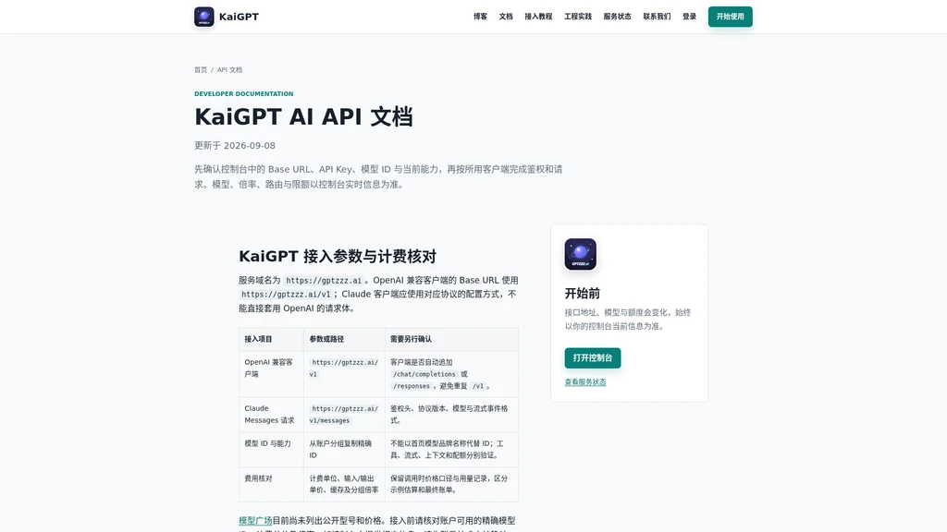Click the 保留调用时价格口径 table cell

coord(451,484)
